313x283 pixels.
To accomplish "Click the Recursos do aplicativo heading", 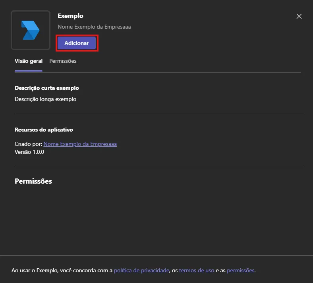I will click(44, 130).
